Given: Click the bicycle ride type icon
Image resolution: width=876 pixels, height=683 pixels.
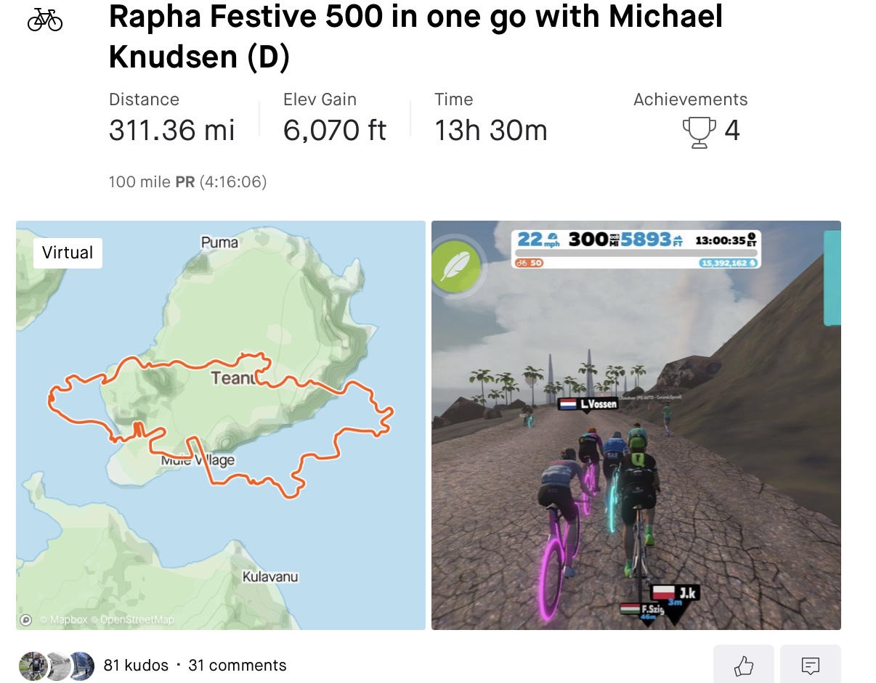Looking at the screenshot, I should click(x=45, y=20).
